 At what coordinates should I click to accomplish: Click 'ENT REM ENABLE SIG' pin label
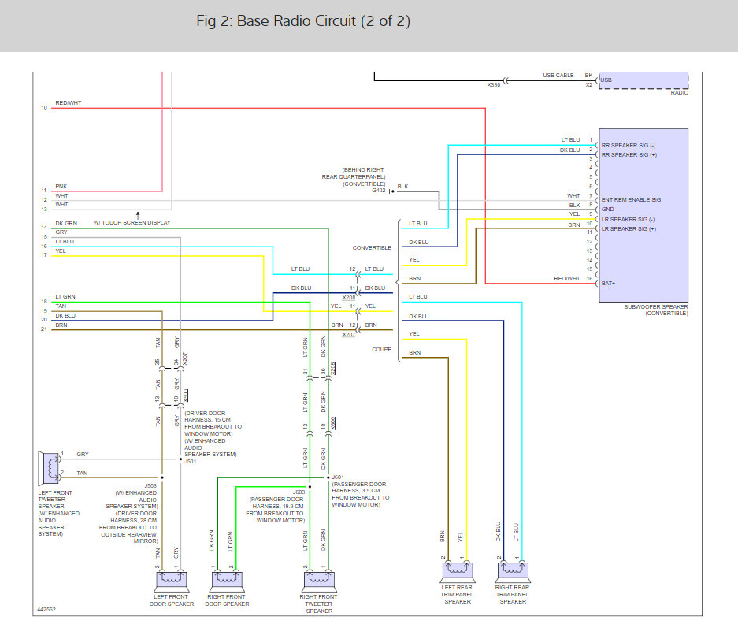[631, 199]
